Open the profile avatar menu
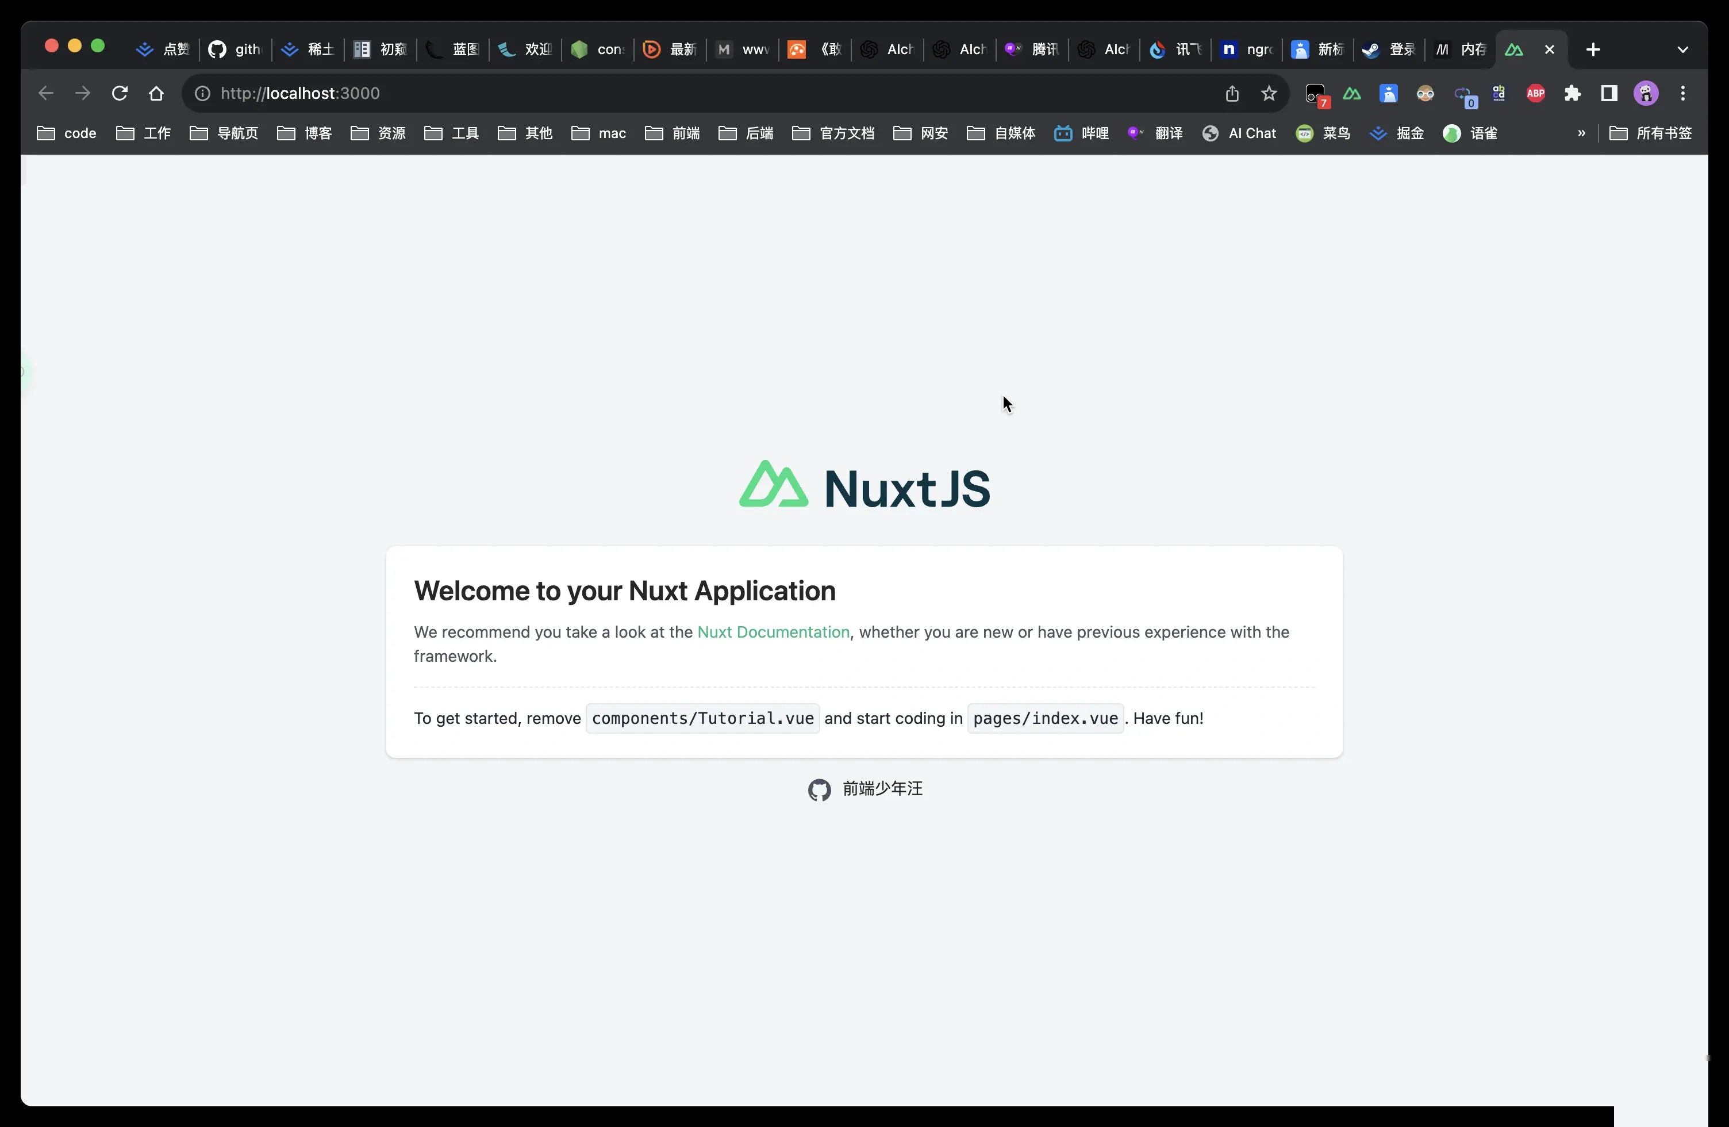1729x1127 pixels. (x=1646, y=93)
